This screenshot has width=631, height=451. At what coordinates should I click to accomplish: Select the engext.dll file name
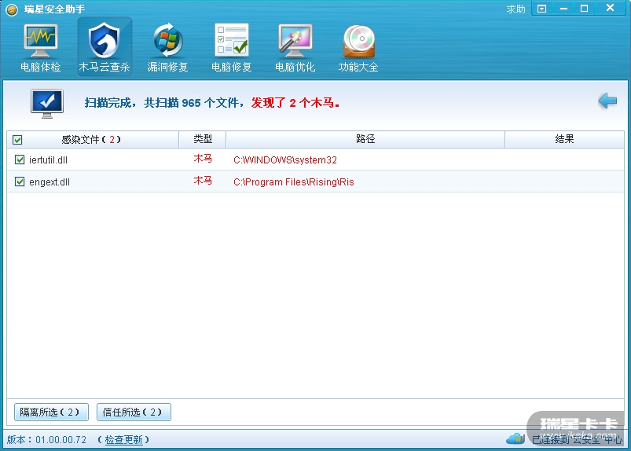coord(50,181)
